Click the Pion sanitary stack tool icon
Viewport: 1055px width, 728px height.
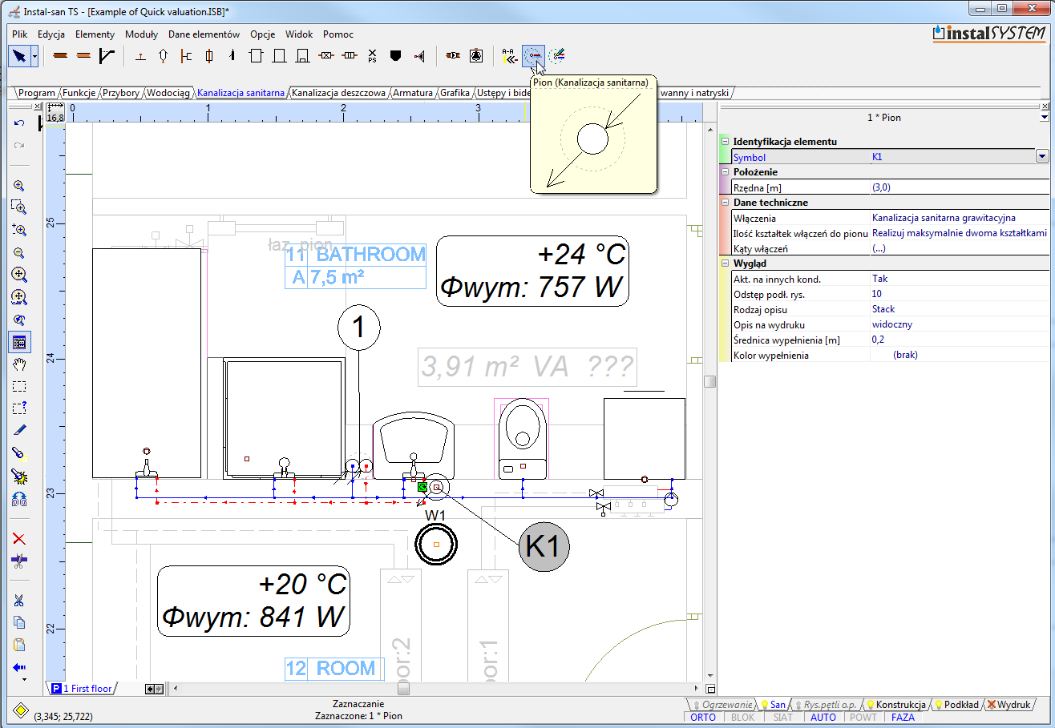[532, 55]
